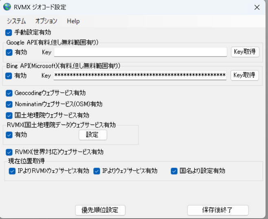Click the Bing API masked Key field
268x219 pixels.
[x=140, y=76]
